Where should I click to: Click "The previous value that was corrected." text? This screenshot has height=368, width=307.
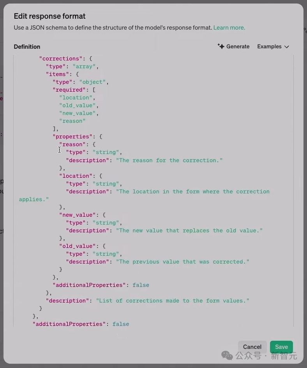182,262
